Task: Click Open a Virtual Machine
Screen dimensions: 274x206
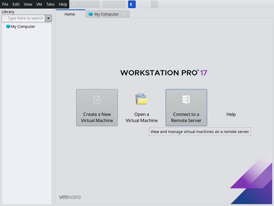Action: point(142,108)
